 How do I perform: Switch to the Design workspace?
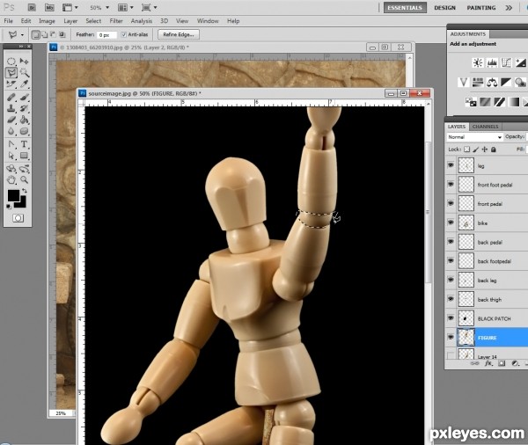tap(444, 7)
